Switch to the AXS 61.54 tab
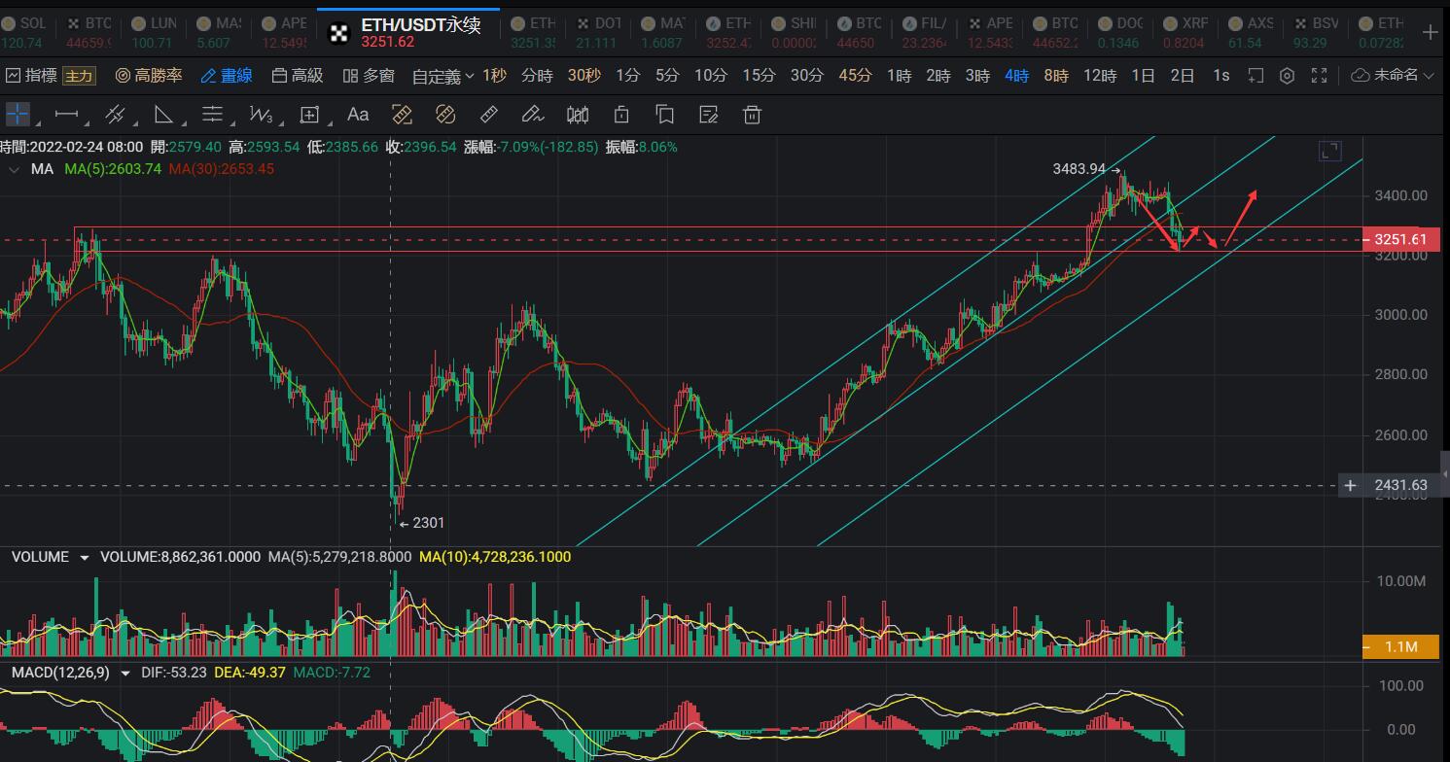This screenshot has height=762, width=1450. click(1251, 32)
